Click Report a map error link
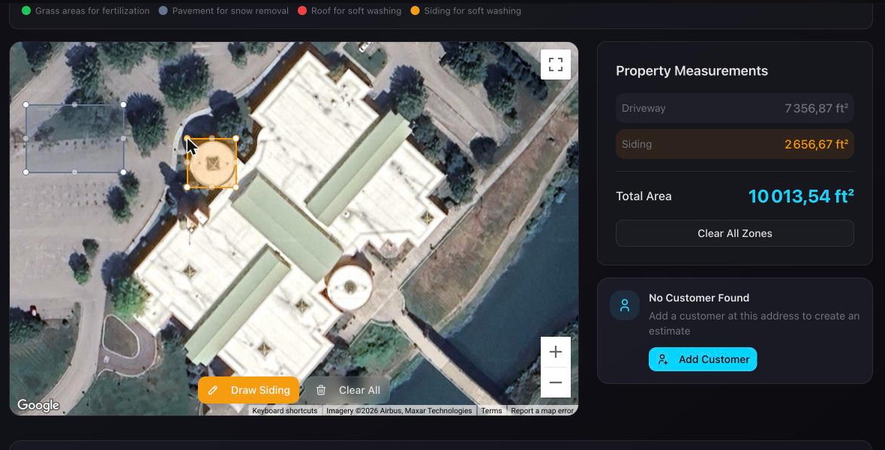 point(541,410)
